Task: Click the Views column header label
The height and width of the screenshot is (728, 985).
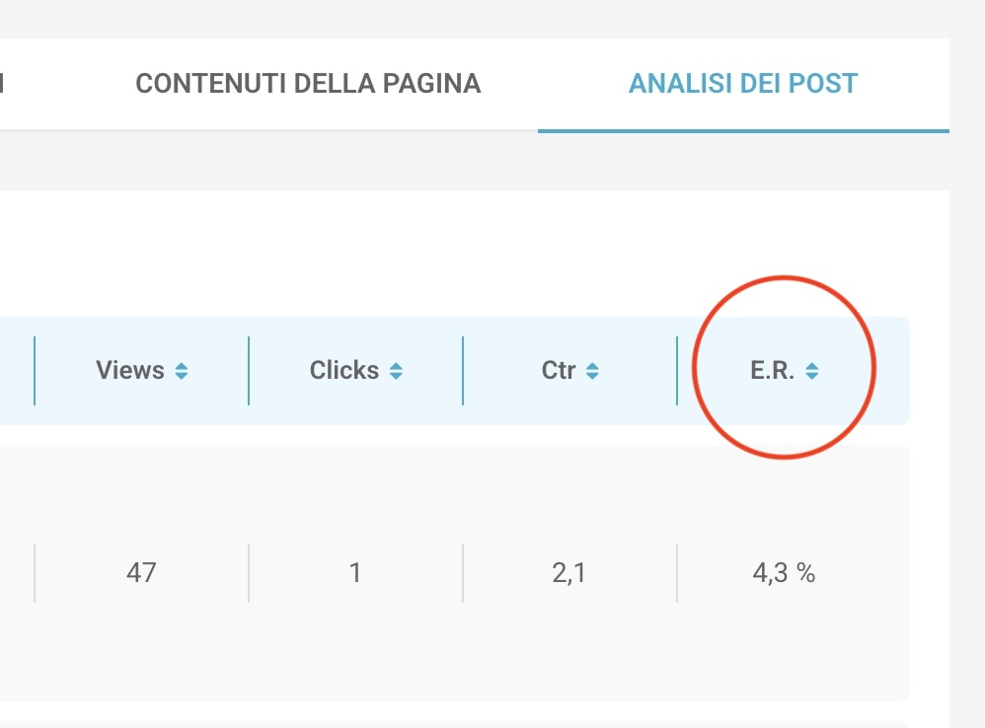Action: tap(129, 371)
